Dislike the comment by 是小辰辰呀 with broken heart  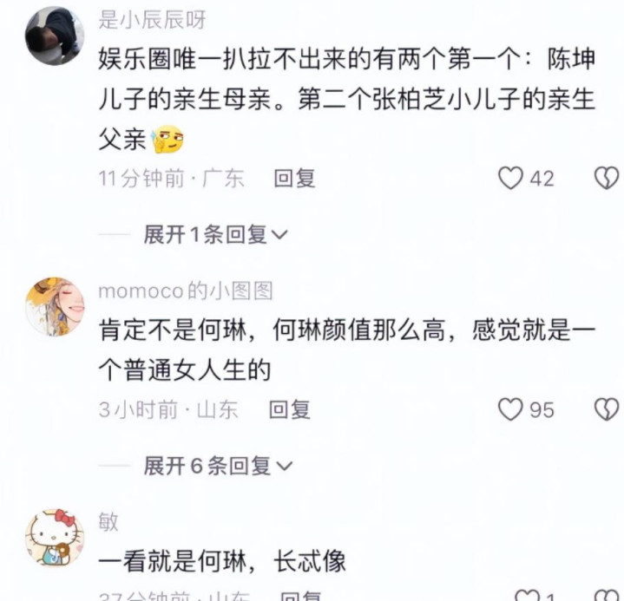(x=606, y=178)
